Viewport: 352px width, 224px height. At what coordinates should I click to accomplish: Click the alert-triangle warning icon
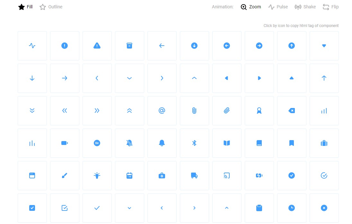[97, 46]
